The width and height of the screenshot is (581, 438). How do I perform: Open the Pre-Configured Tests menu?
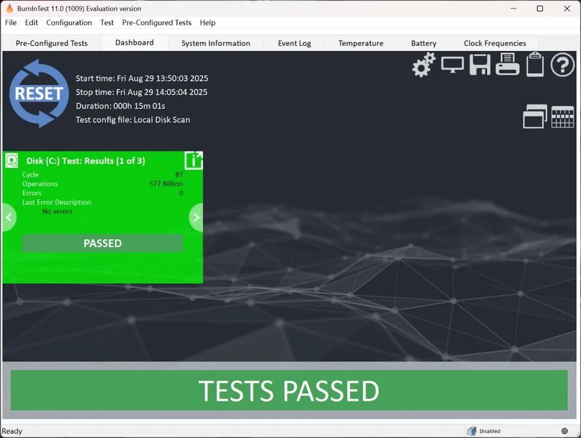pyautogui.click(x=157, y=23)
